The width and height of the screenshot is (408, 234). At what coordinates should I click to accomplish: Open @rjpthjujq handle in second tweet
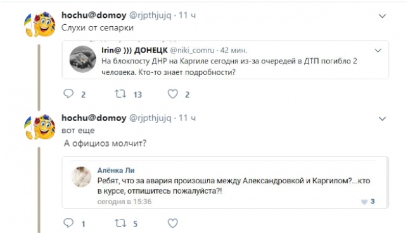150,119
